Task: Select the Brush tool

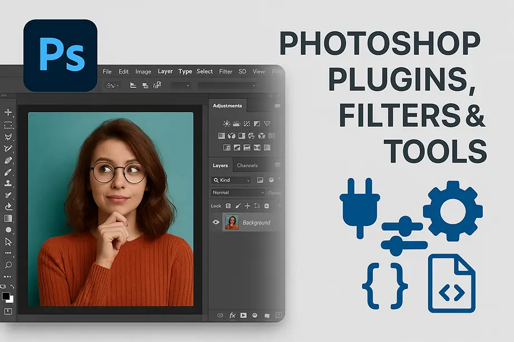Action: pos(8,172)
